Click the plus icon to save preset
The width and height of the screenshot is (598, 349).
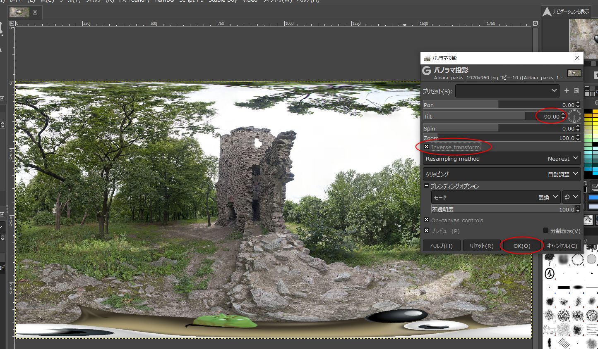(x=567, y=91)
